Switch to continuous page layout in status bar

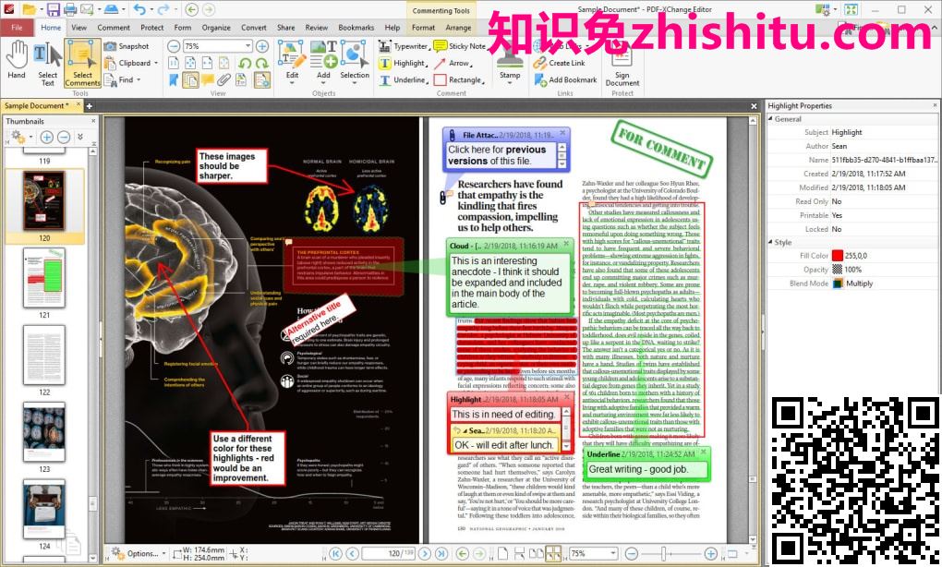(x=520, y=554)
